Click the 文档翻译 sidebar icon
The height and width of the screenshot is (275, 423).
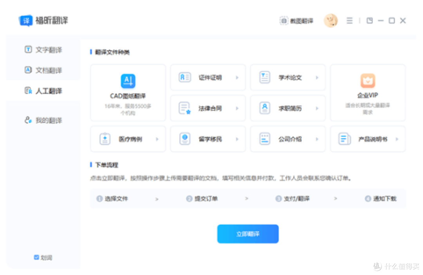28,70
